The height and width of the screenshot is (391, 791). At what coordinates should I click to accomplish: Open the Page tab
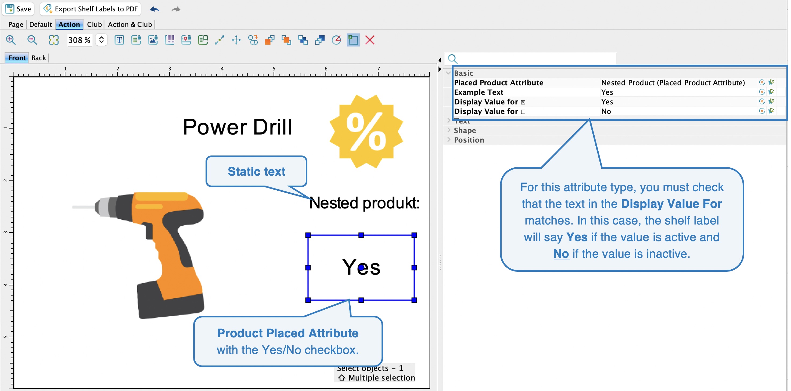pyautogui.click(x=16, y=24)
